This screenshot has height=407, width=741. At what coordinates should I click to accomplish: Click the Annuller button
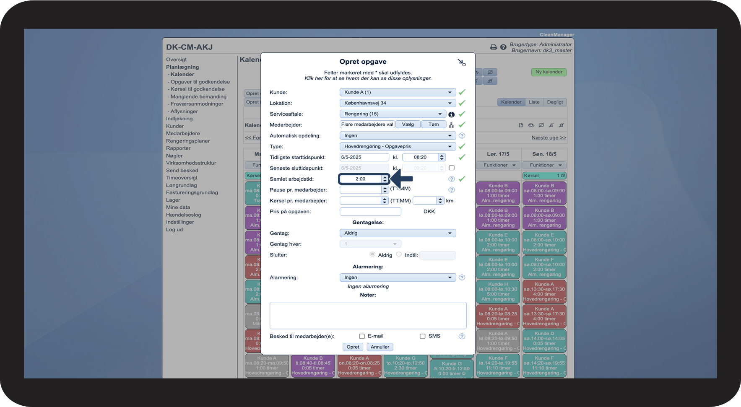coord(380,347)
